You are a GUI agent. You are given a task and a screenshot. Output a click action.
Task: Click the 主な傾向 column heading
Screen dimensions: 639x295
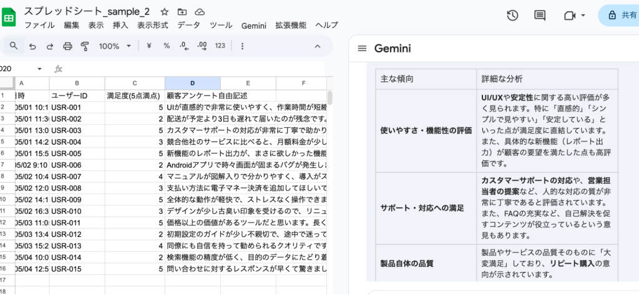(397, 79)
